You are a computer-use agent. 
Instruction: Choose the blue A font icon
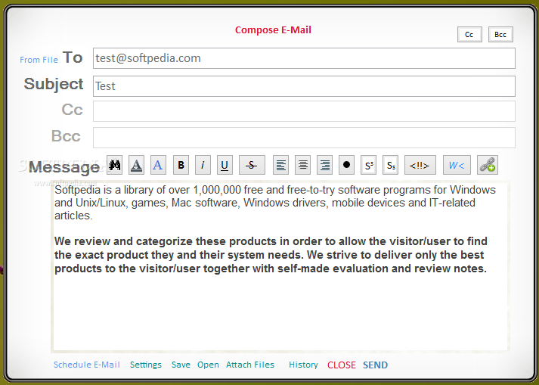158,165
